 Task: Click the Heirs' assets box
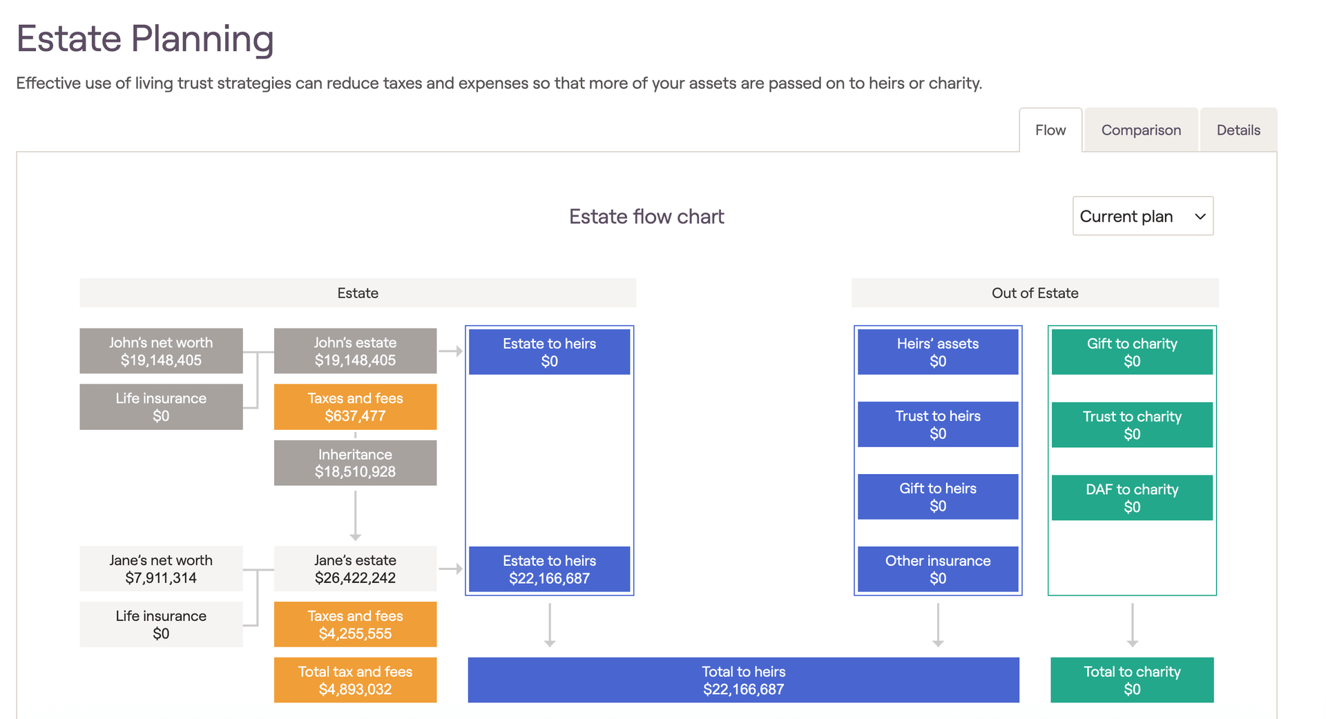click(x=937, y=352)
